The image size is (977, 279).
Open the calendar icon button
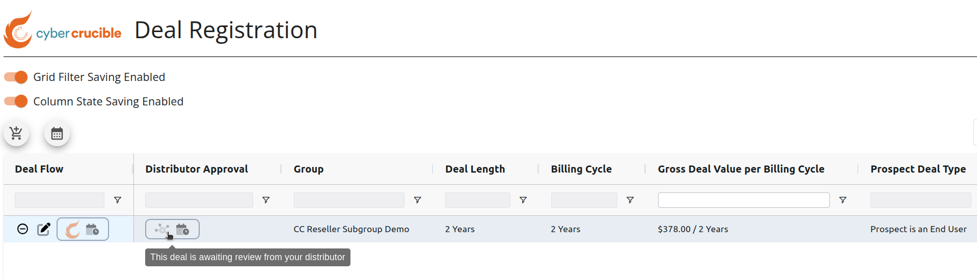point(57,134)
